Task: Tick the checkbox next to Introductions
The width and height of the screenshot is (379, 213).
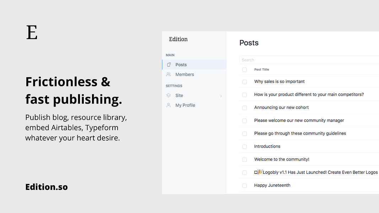Action: point(244,147)
